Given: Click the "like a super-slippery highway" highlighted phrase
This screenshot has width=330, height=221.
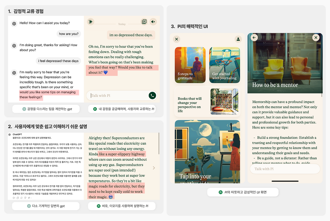Looking at the screenshot, I should [x=122, y=154].
